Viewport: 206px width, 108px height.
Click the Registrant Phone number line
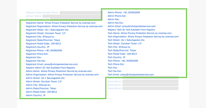coord(44,51)
